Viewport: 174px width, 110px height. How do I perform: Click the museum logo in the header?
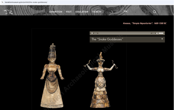coord(8,12)
